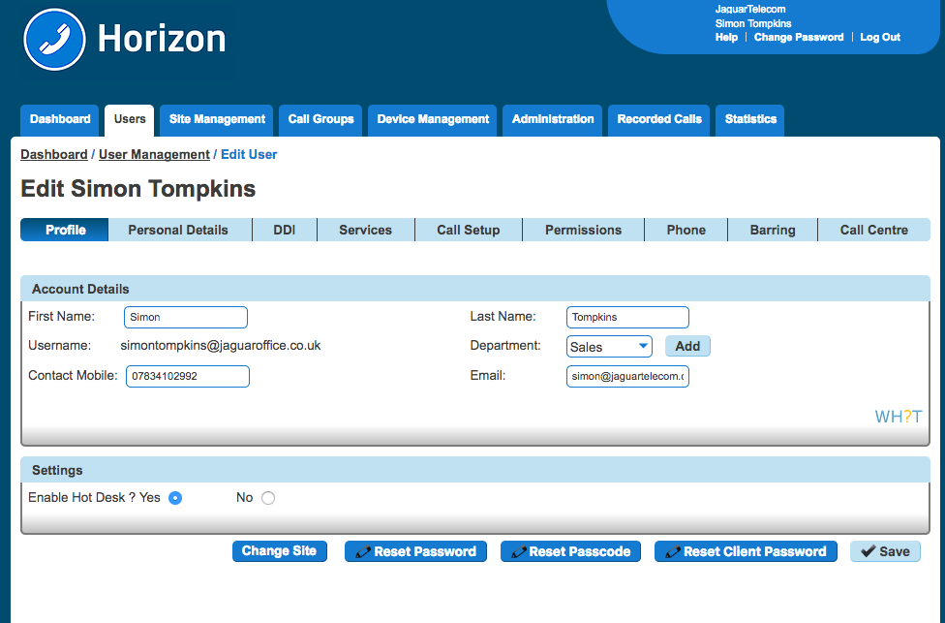This screenshot has width=945, height=623.
Task: Save the user profile changes
Action: pyautogui.click(x=885, y=551)
